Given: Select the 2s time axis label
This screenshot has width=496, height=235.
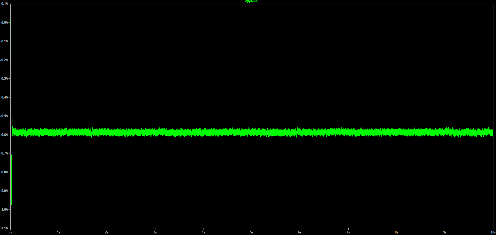Looking at the screenshot, I should tap(107, 232).
